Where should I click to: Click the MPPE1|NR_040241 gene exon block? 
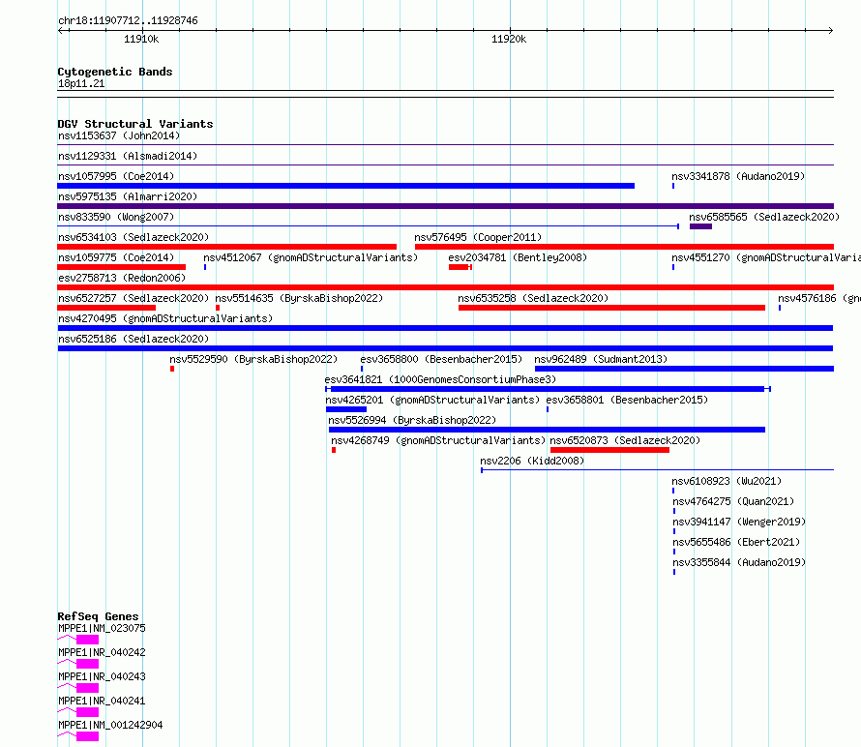tap(87, 712)
